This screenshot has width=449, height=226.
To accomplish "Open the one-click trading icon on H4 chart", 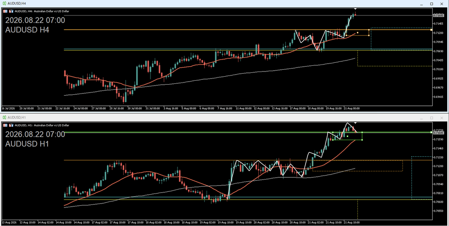I will pos(5,11).
